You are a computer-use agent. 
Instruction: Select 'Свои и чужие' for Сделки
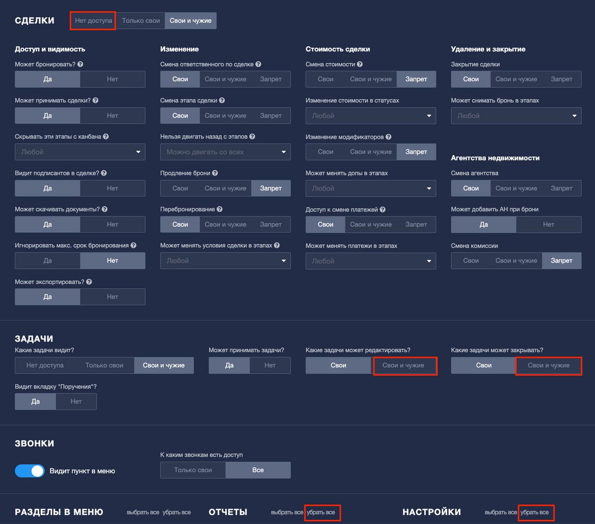point(190,20)
